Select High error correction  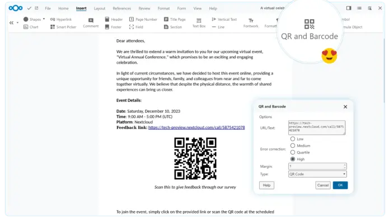293,159
